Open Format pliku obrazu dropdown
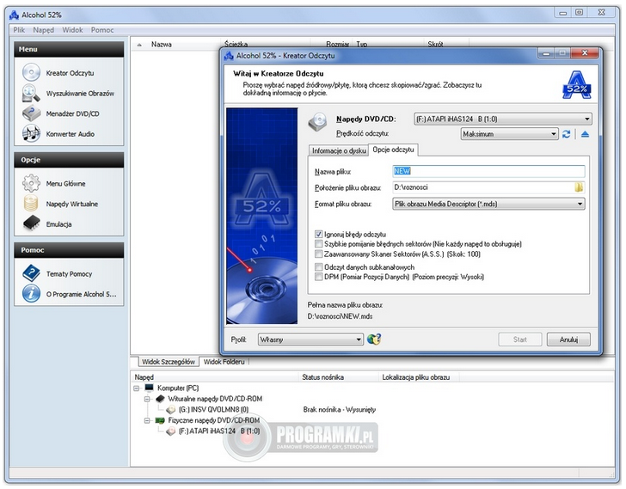The width and height of the screenshot is (626, 489). 488,204
